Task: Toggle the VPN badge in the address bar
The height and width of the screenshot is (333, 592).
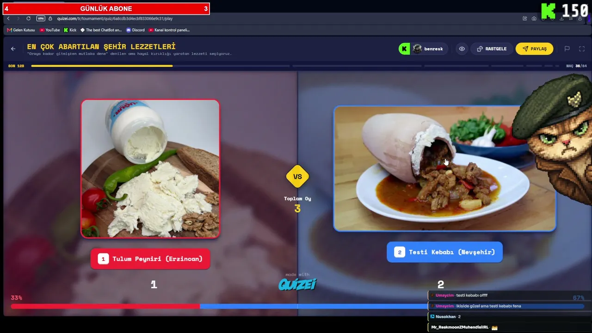Action: coord(41,18)
